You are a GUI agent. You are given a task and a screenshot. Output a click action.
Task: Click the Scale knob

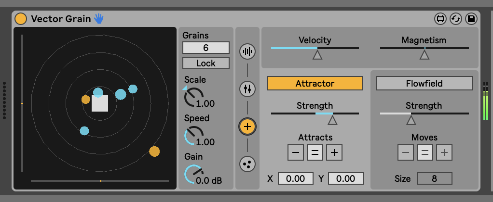pos(193,97)
